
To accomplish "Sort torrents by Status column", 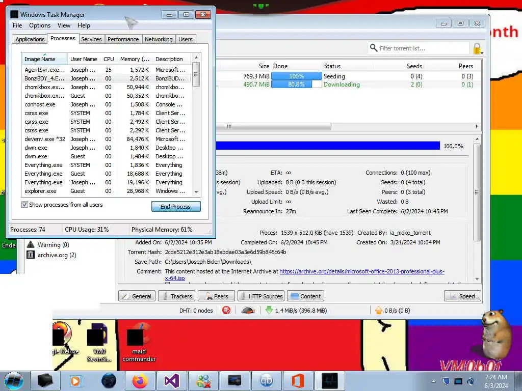I will pos(332,66).
